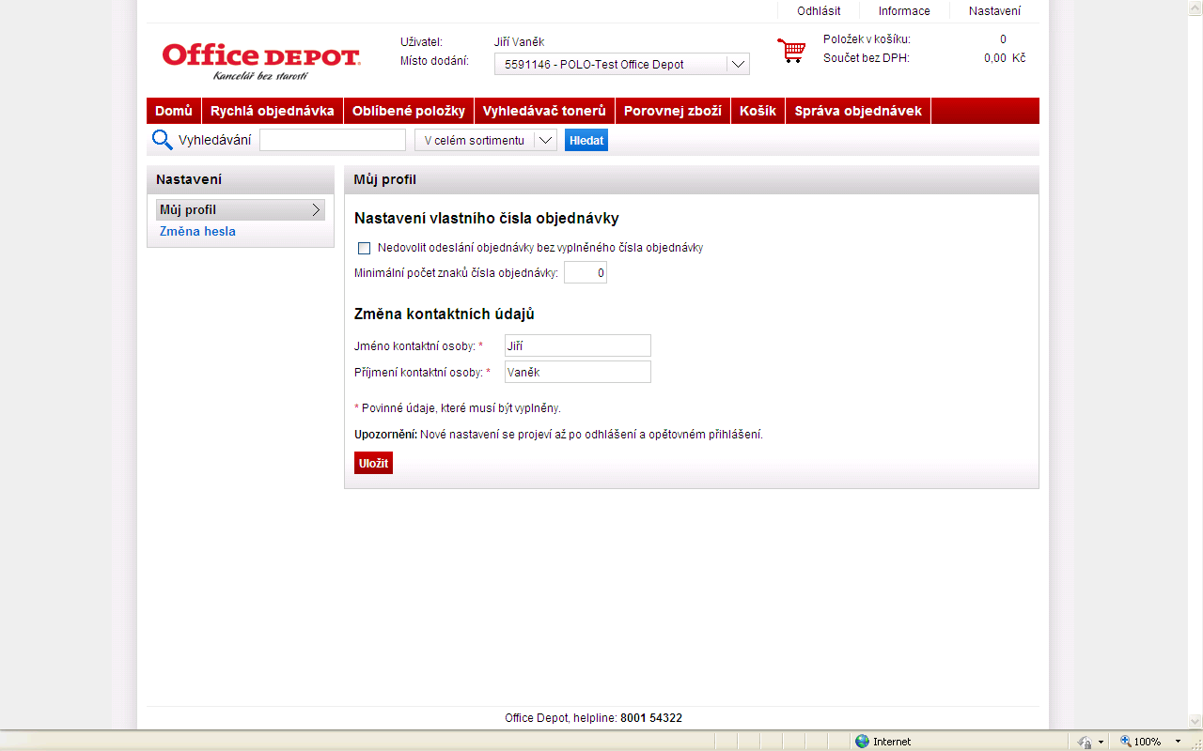Expand the 'V celém sortimentu' dropdown

point(486,140)
